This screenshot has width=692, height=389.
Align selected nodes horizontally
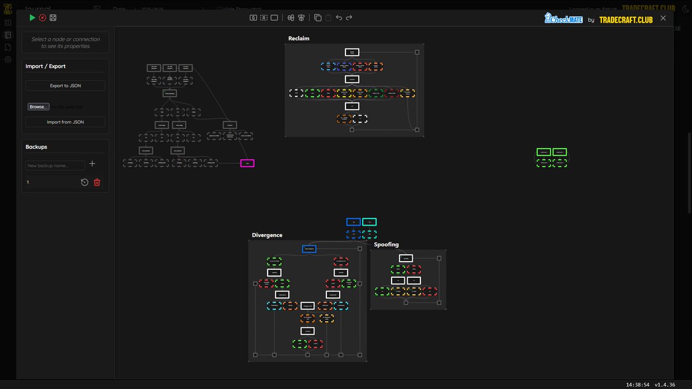(291, 18)
